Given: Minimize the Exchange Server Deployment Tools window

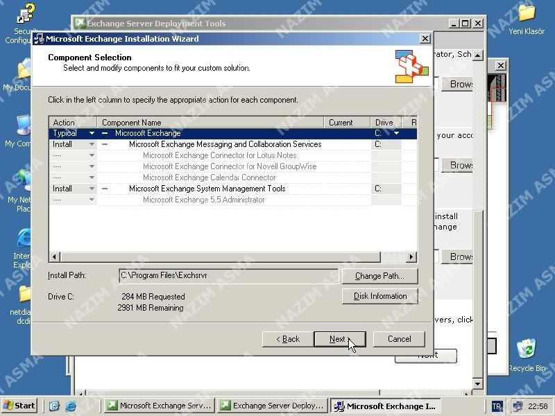Looking at the screenshot, I should tap(454, 24).
